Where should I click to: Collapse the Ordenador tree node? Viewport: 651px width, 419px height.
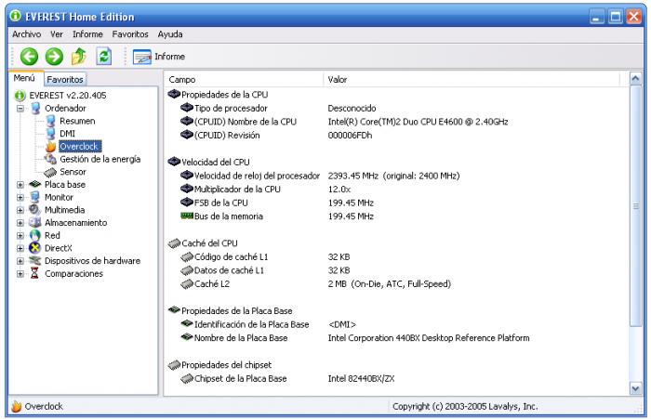pos(20,109)
